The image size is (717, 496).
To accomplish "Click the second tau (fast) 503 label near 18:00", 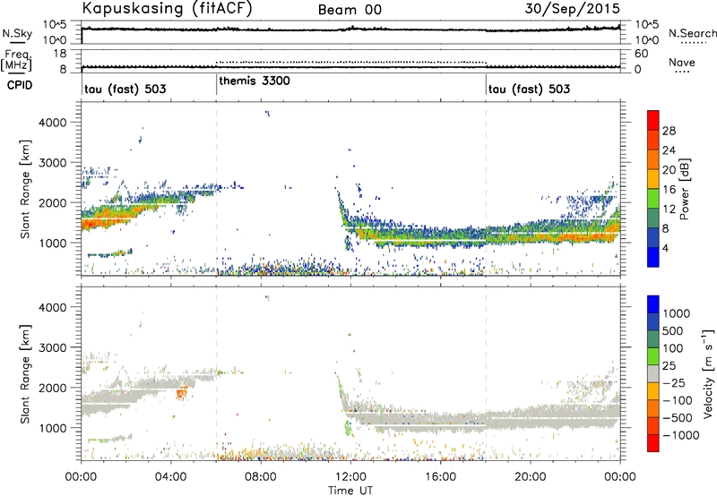I will [x=529, y=89].
